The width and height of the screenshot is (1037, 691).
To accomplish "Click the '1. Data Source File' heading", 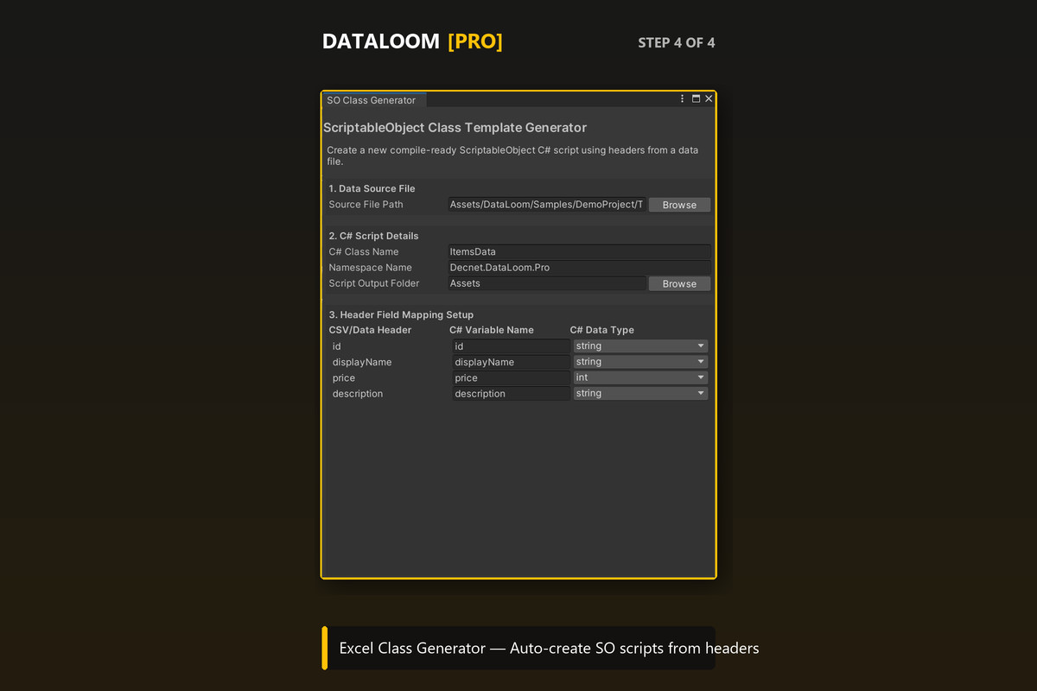I will [372, 188].
